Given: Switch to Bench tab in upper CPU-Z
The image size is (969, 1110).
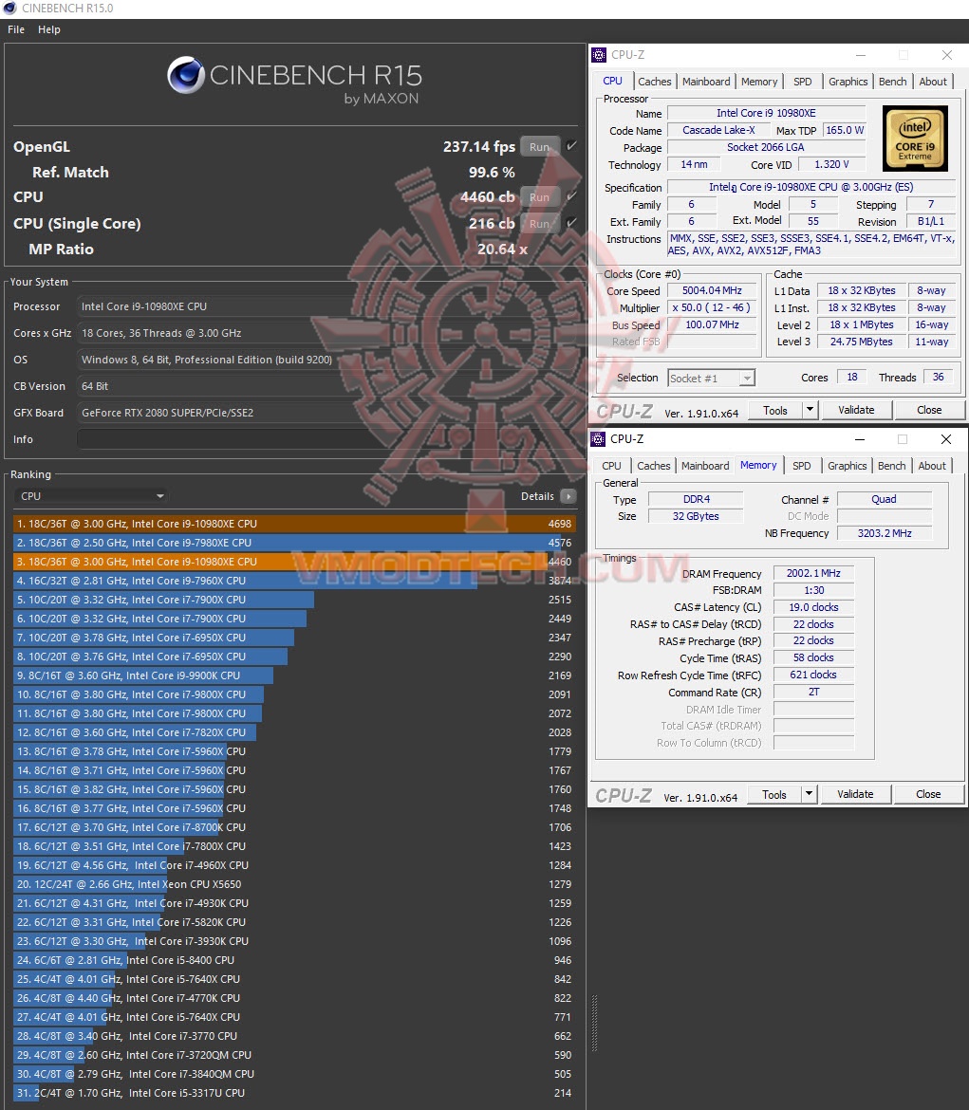Looking at the screenshot, I should tap(892, 82).
